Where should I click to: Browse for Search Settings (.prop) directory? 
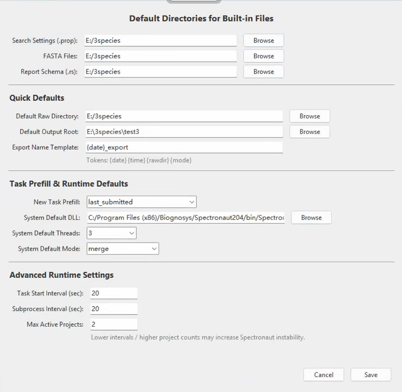(264, 40)
